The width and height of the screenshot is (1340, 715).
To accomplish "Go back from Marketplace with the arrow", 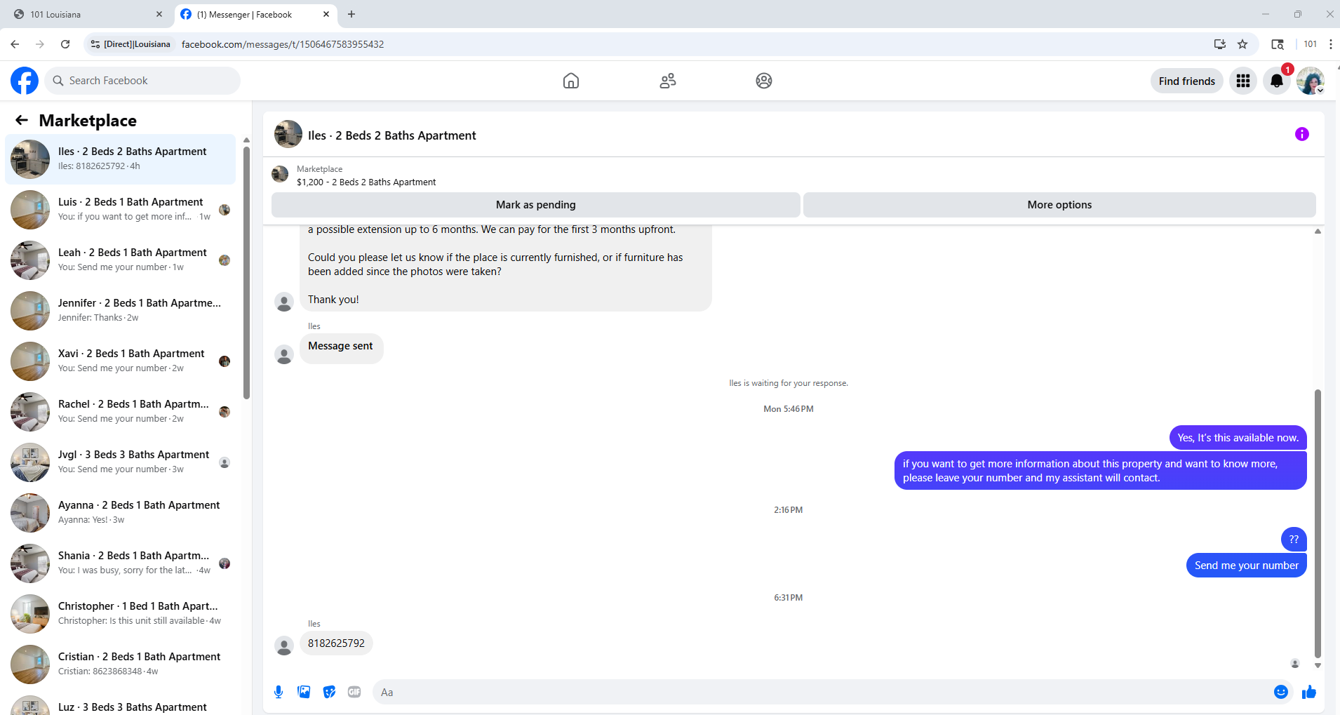I will 22,120.
